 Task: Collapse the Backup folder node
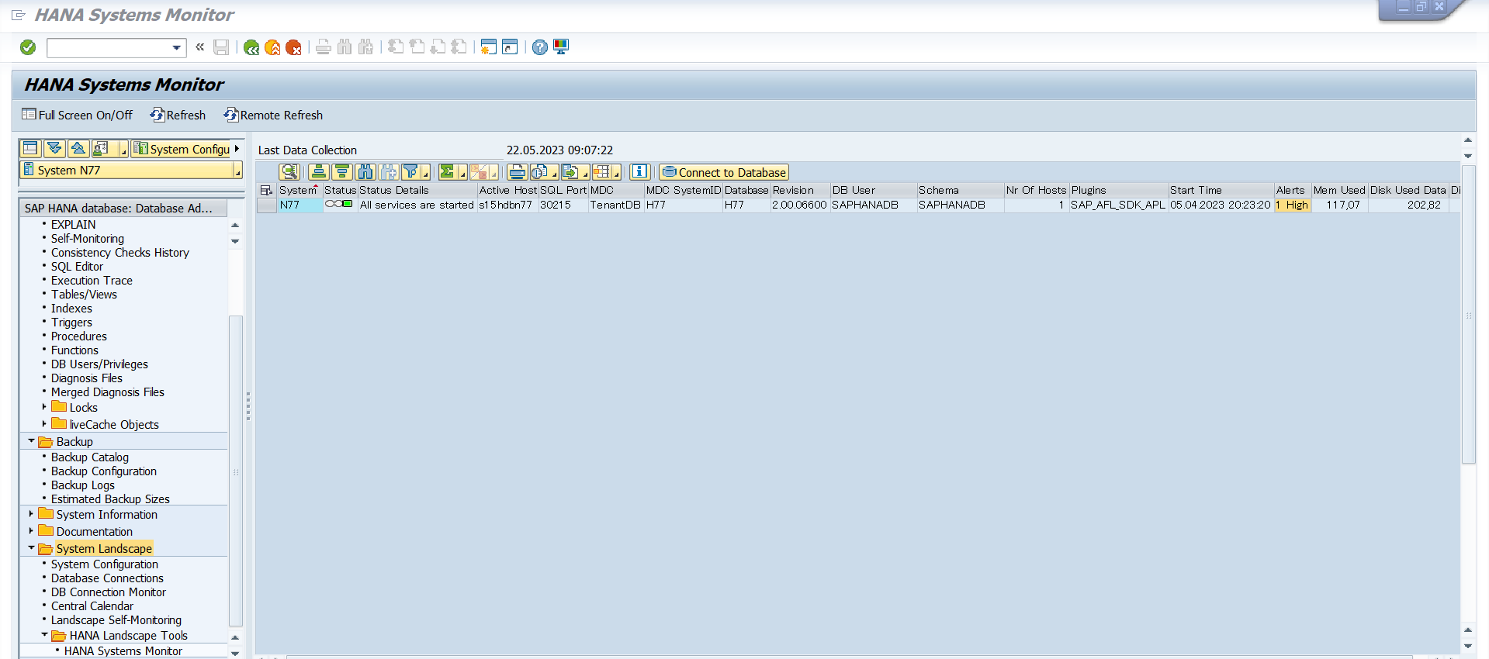(x=31, y=441)
